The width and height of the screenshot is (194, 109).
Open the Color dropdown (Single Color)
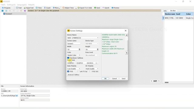[x=74, y=55]
